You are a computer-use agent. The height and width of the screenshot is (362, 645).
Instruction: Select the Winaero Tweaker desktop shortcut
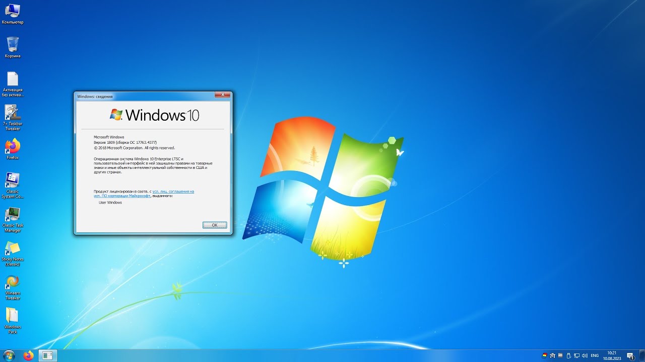coord(13,287)
